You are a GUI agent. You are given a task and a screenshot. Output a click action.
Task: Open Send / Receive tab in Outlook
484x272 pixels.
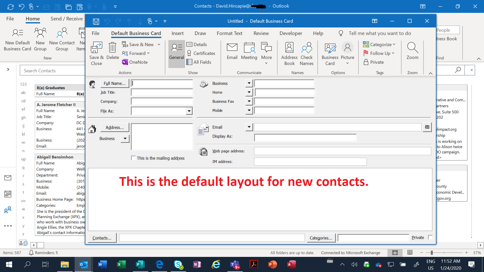click(67, 19)
